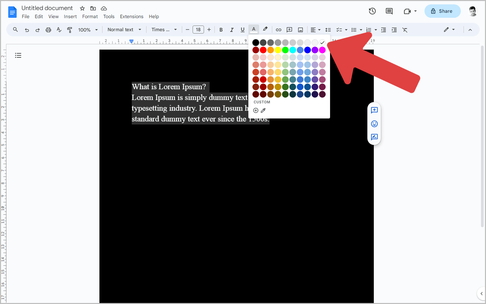
Task: Toggle bold formatting
Action: (x=221, y=30)
